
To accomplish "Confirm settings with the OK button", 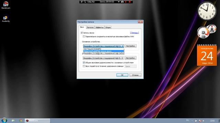I will (122, 75).
